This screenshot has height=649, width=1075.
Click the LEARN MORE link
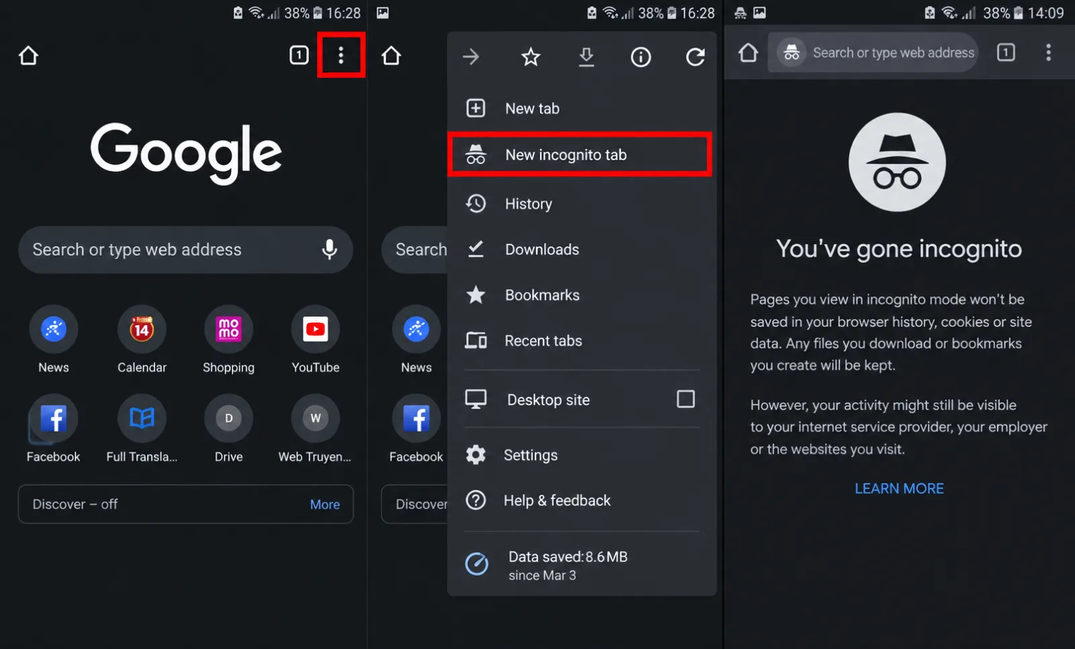(x=899, y=488)
